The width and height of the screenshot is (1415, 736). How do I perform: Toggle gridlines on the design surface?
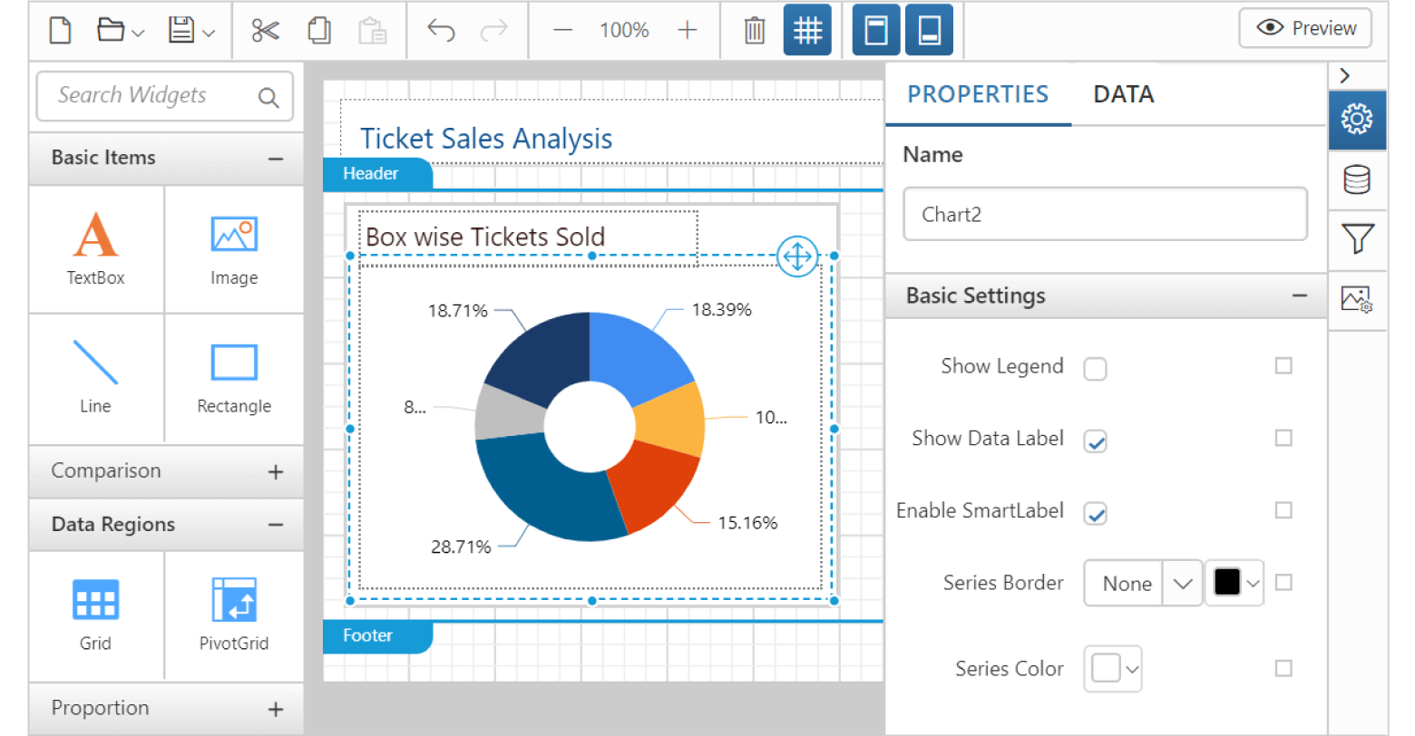807,29
